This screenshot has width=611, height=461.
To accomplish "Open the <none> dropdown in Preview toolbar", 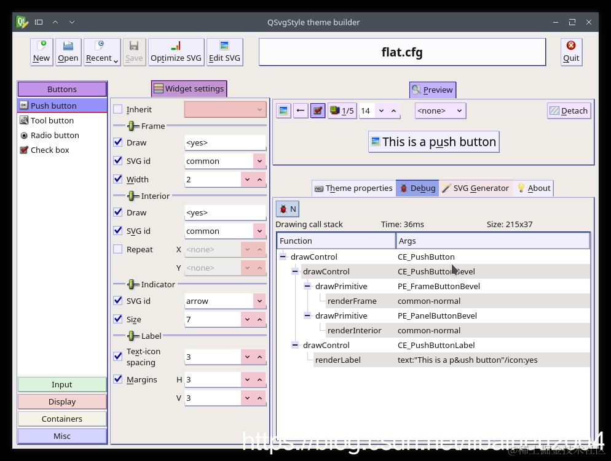I will (440, 111).
